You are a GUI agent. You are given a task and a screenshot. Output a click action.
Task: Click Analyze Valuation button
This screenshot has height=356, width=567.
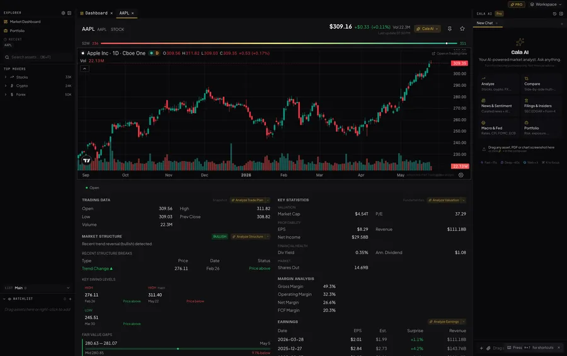pyautogui.click(x=444, y=200)
